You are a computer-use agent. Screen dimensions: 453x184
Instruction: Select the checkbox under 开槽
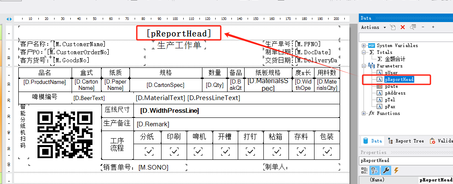coord(225,151)
